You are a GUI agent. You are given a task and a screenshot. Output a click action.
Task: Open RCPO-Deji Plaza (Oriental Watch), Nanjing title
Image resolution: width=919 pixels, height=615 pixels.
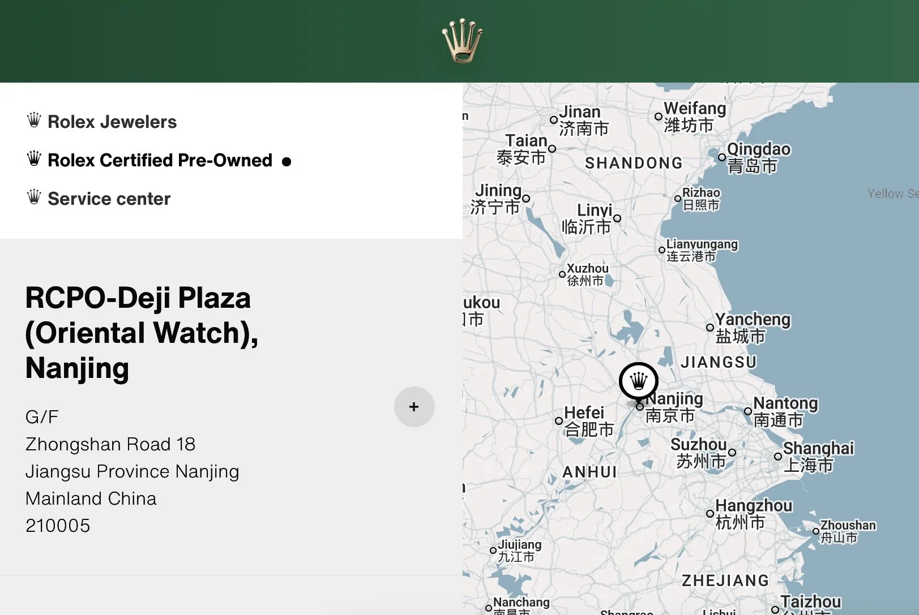tap(142, 333)
